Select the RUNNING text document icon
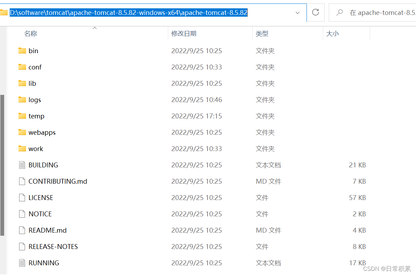The image size is (416, 275). [22, 263]
